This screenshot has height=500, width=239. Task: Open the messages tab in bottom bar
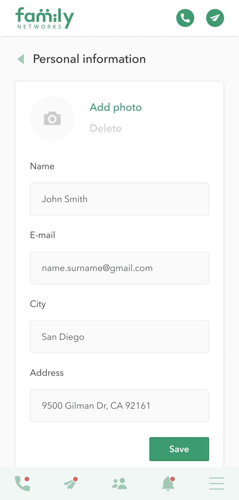click(71, 483)
